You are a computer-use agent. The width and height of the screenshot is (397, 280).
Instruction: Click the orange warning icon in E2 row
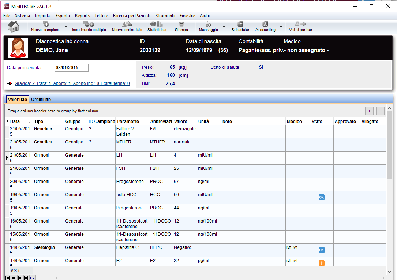[322, 263]
